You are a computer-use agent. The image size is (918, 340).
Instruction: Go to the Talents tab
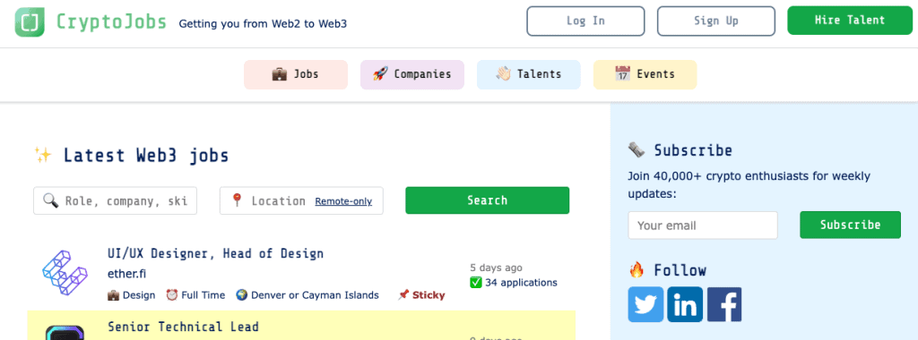tap(529, 74)
